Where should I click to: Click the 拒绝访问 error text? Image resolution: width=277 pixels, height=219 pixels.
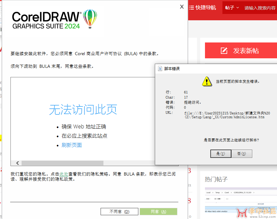point(193,102)
